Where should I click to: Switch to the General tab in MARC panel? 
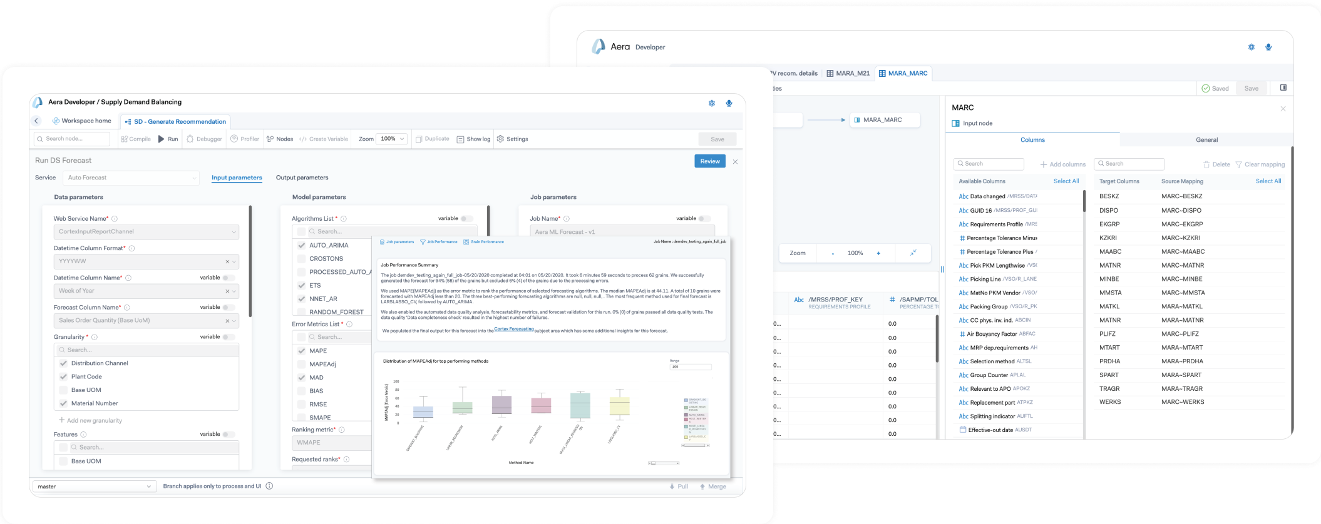tap(1206, 140)
